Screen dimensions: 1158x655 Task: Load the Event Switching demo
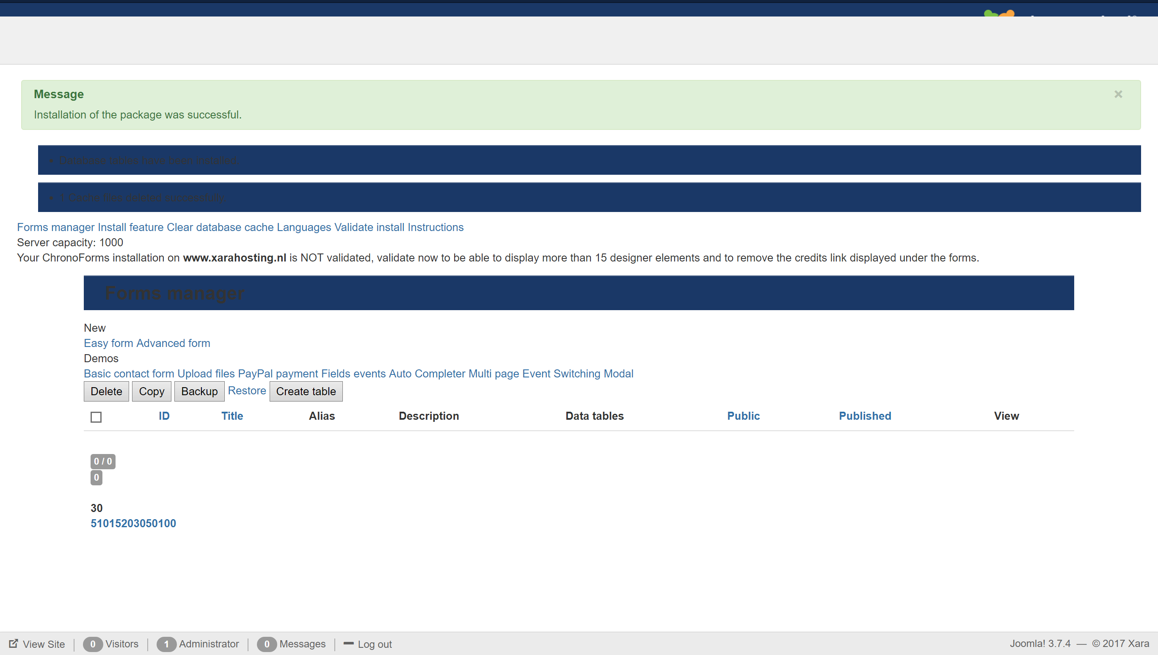(x=562, y=374)
